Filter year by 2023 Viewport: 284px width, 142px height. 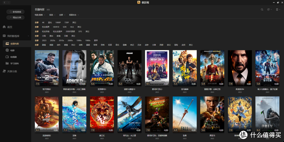(44, 40)
